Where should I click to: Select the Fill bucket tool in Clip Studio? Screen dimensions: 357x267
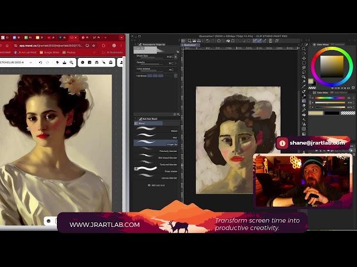[303, 115]
